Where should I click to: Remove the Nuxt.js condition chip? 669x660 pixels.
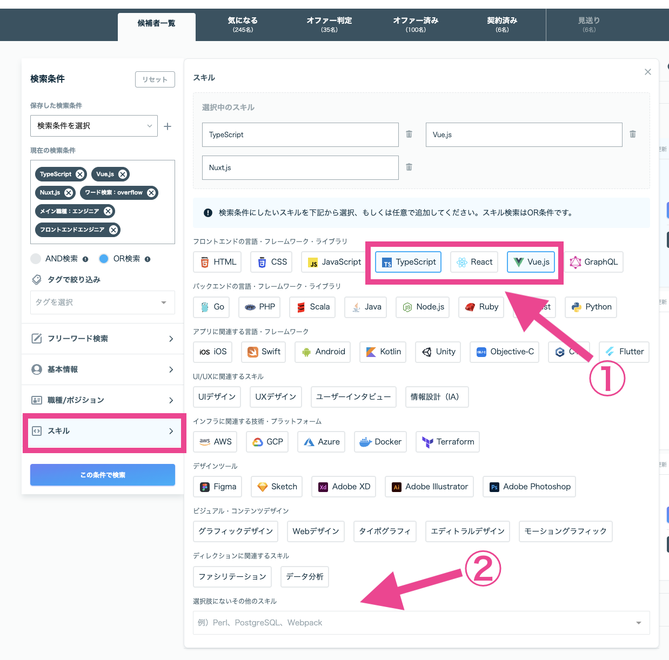tap(69, 193)
